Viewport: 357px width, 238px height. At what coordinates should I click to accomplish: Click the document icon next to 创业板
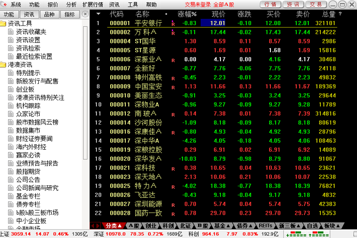tap(11, 89)
